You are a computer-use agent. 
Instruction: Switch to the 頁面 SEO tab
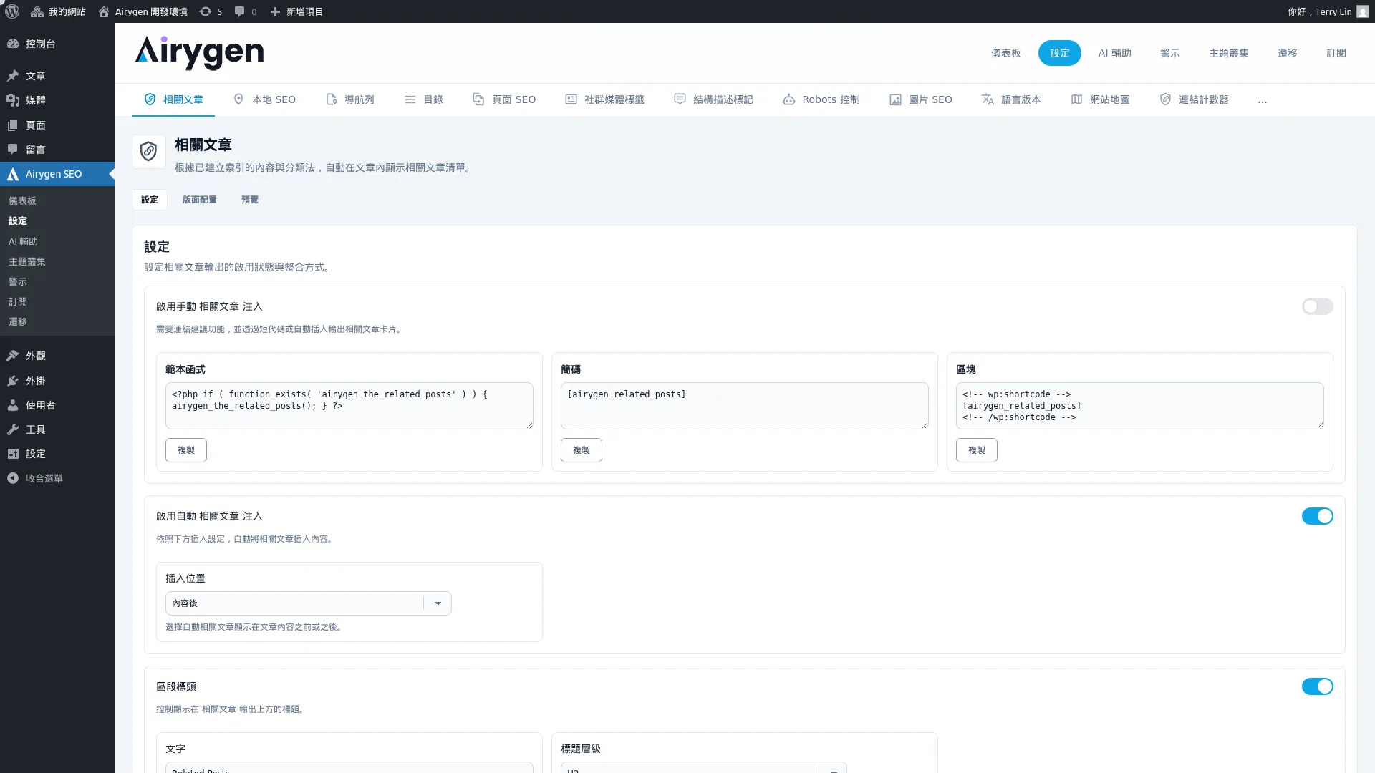click(x=504, y=99)
